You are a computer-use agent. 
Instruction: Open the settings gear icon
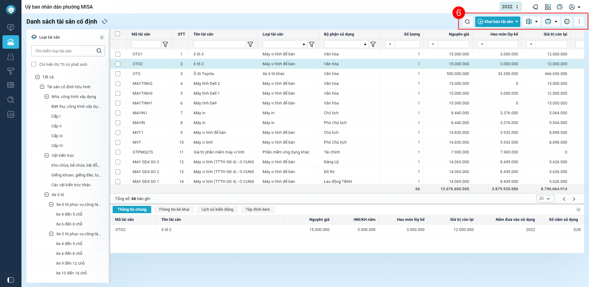pyautogui.click(x=567, y=21)
